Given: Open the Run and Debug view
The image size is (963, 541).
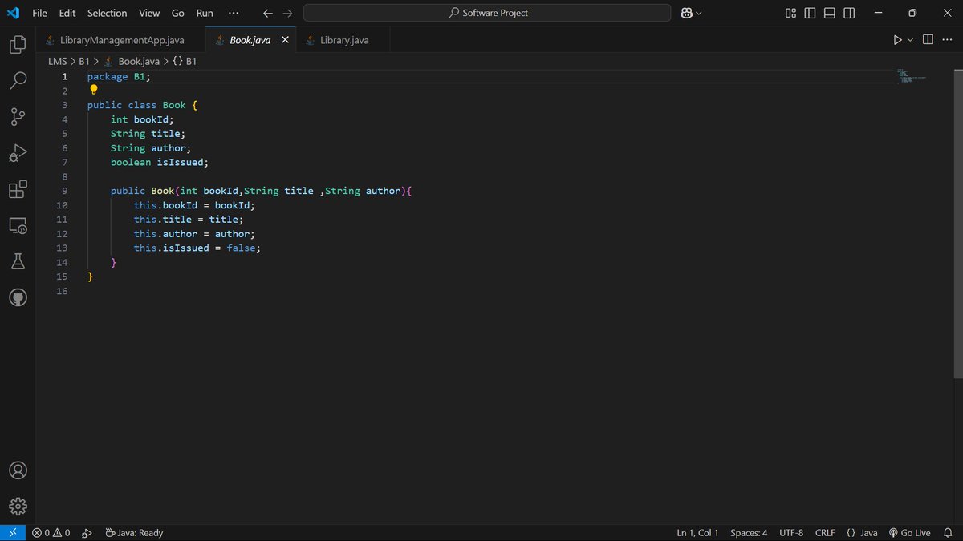Looking at the screenshot, I should 18,153.
